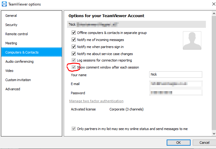Open the Custom invitation category
The height and width of the screenshot is (149, 216).
[x=32, y=80]
